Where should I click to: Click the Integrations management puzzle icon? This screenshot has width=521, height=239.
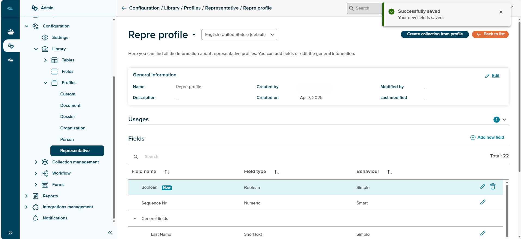point(35,207)
